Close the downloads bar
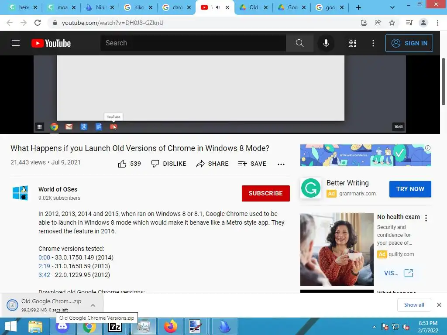 pyautogui.click(x=439, y=305)
